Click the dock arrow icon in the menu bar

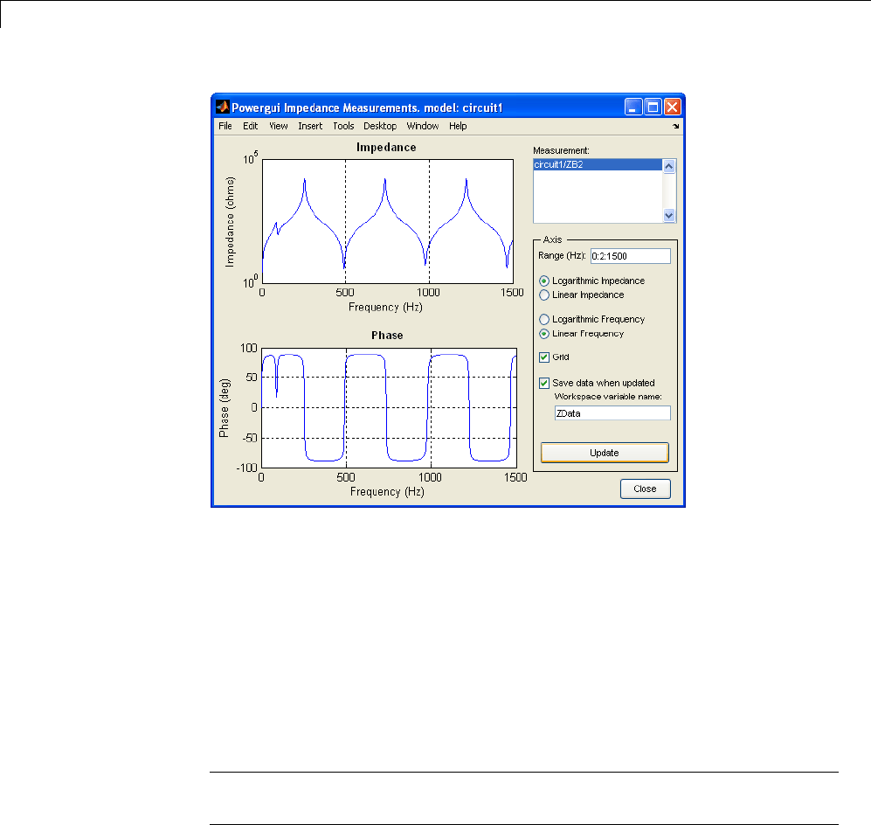point(675,127)
